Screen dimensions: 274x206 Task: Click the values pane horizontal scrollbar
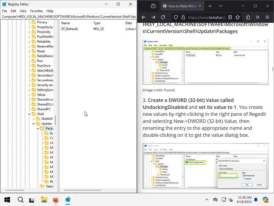(x=82, y=190)
